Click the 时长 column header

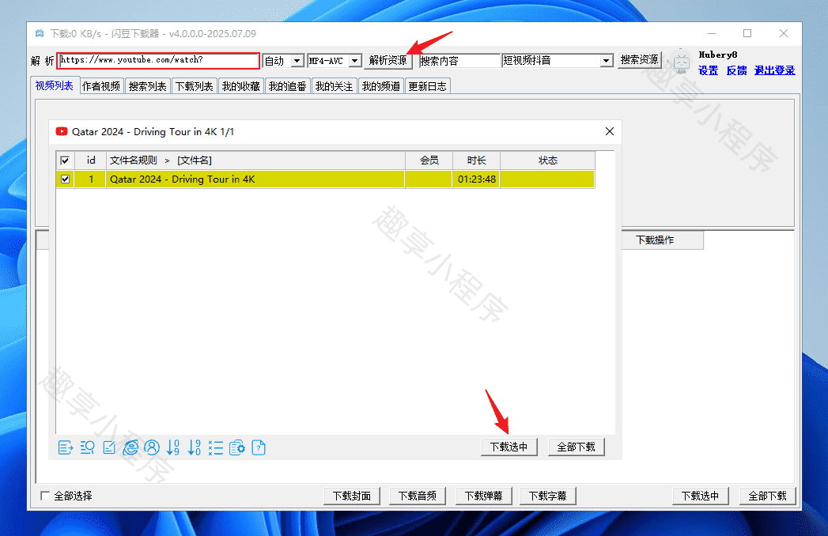(476, 160)
